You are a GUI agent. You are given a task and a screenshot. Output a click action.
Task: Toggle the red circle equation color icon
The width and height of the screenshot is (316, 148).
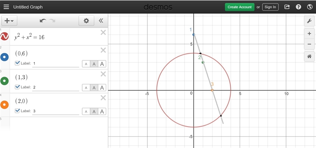click(4, 36)
